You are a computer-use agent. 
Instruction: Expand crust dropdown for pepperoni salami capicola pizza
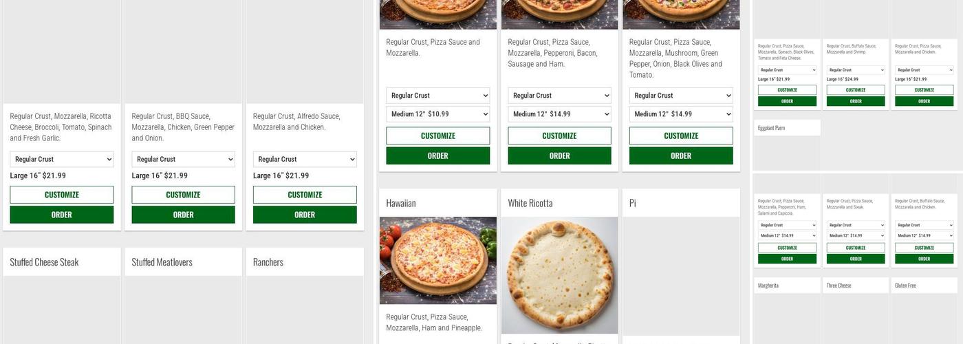click(787, 225)
